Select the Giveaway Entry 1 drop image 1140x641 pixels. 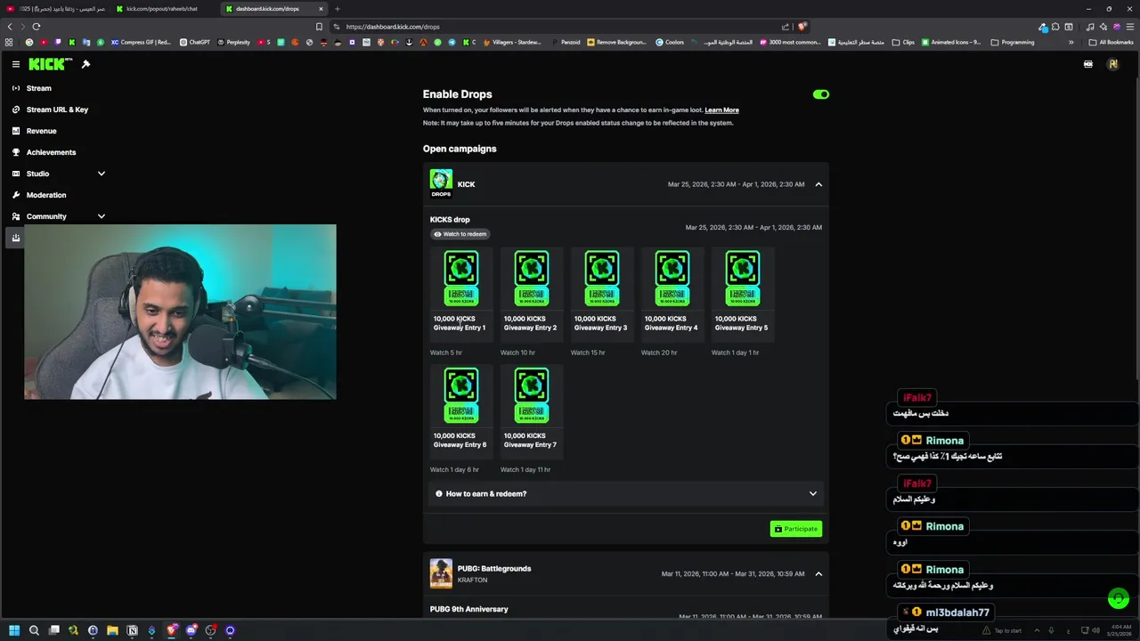[x=461, y=279]
